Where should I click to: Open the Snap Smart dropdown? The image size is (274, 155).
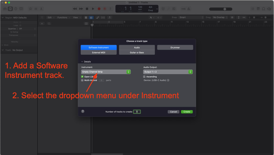coord(191,17)
